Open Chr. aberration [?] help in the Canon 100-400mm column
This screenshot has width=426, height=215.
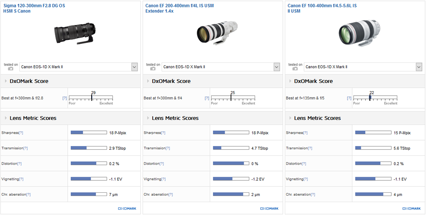click(x=313, y=195)
